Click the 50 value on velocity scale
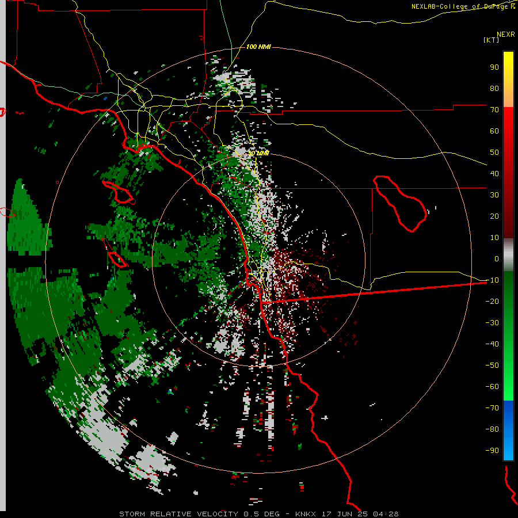518x518 pixels. (x=494, y=153)
